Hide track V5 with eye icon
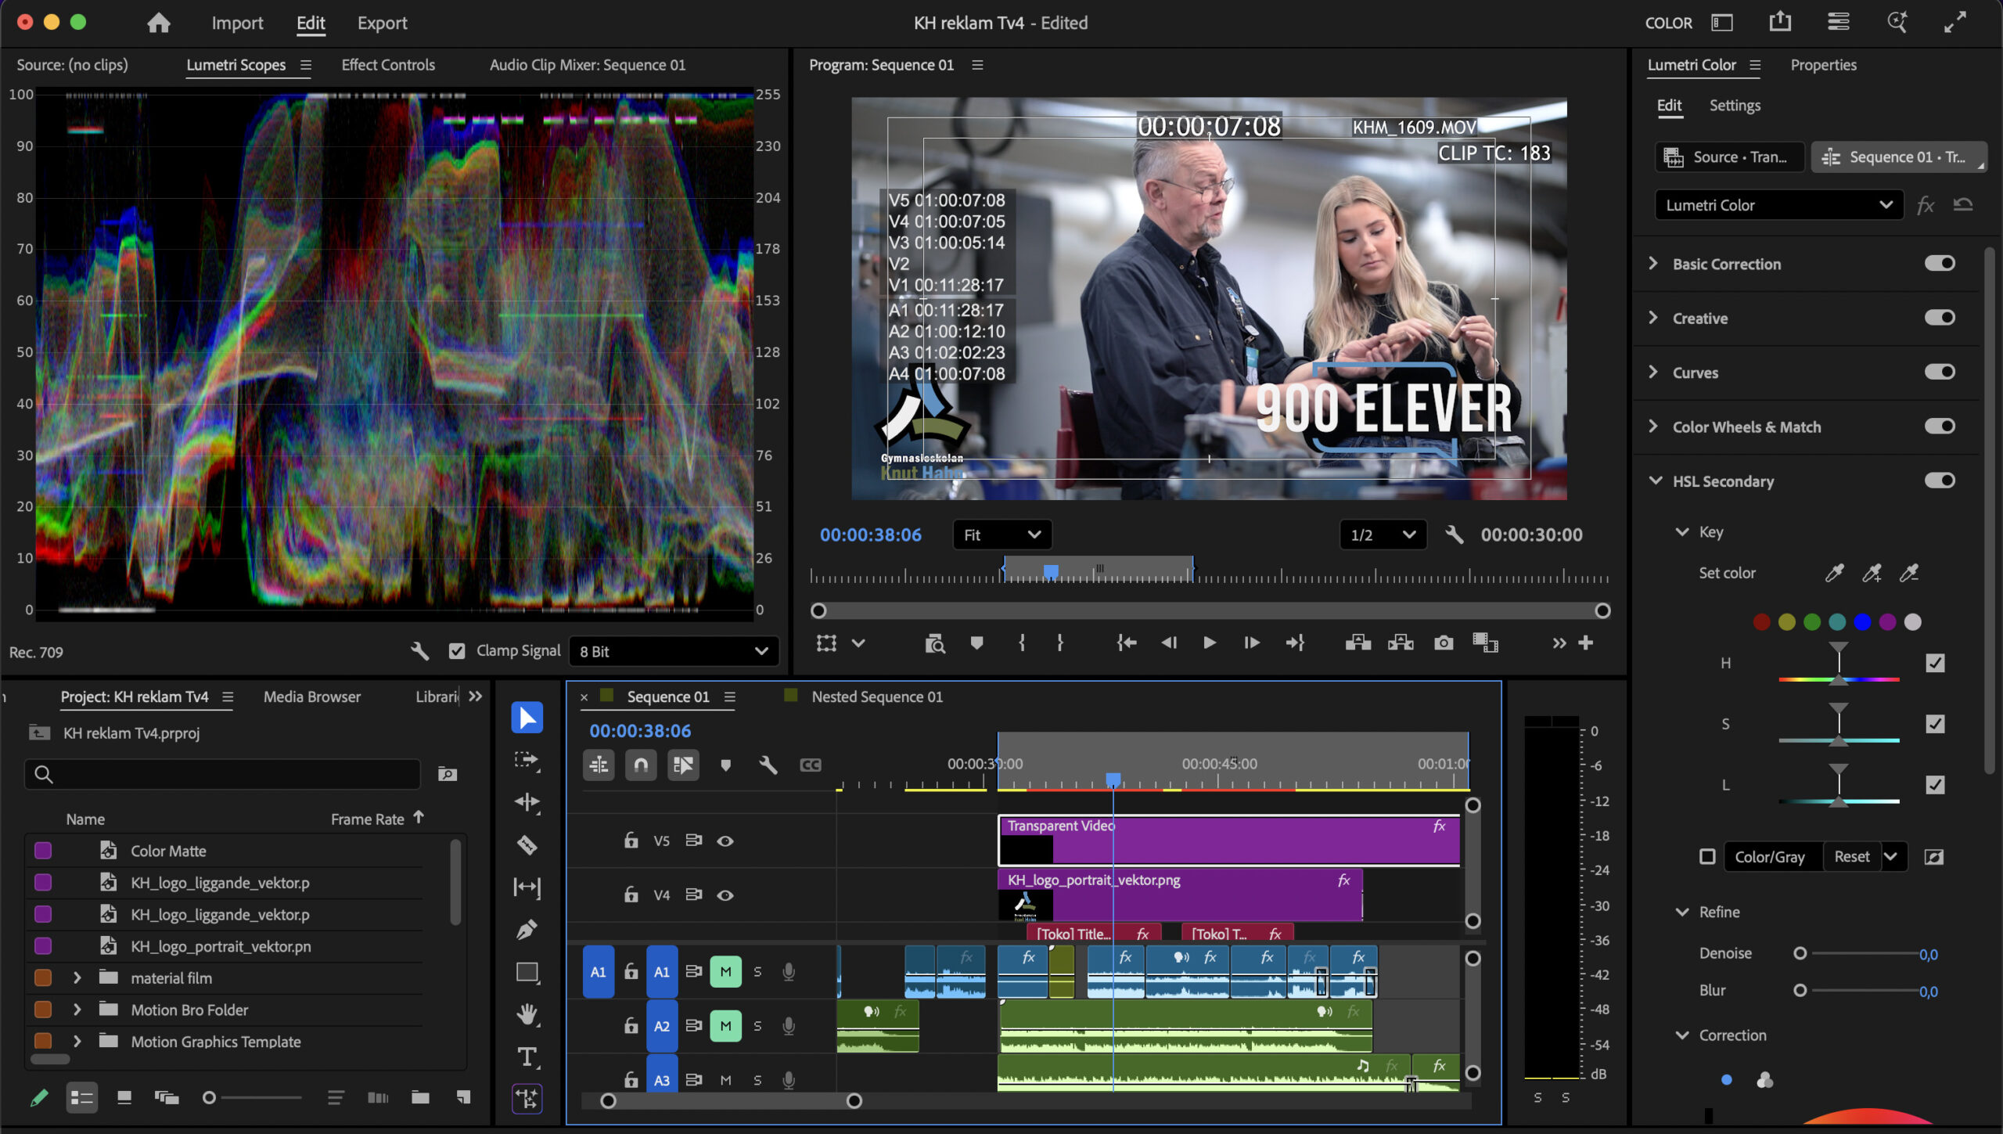Viewport: 2003px width, 1134px height. pos(725,841)
